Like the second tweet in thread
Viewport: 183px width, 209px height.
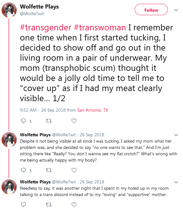coord(74,170)
